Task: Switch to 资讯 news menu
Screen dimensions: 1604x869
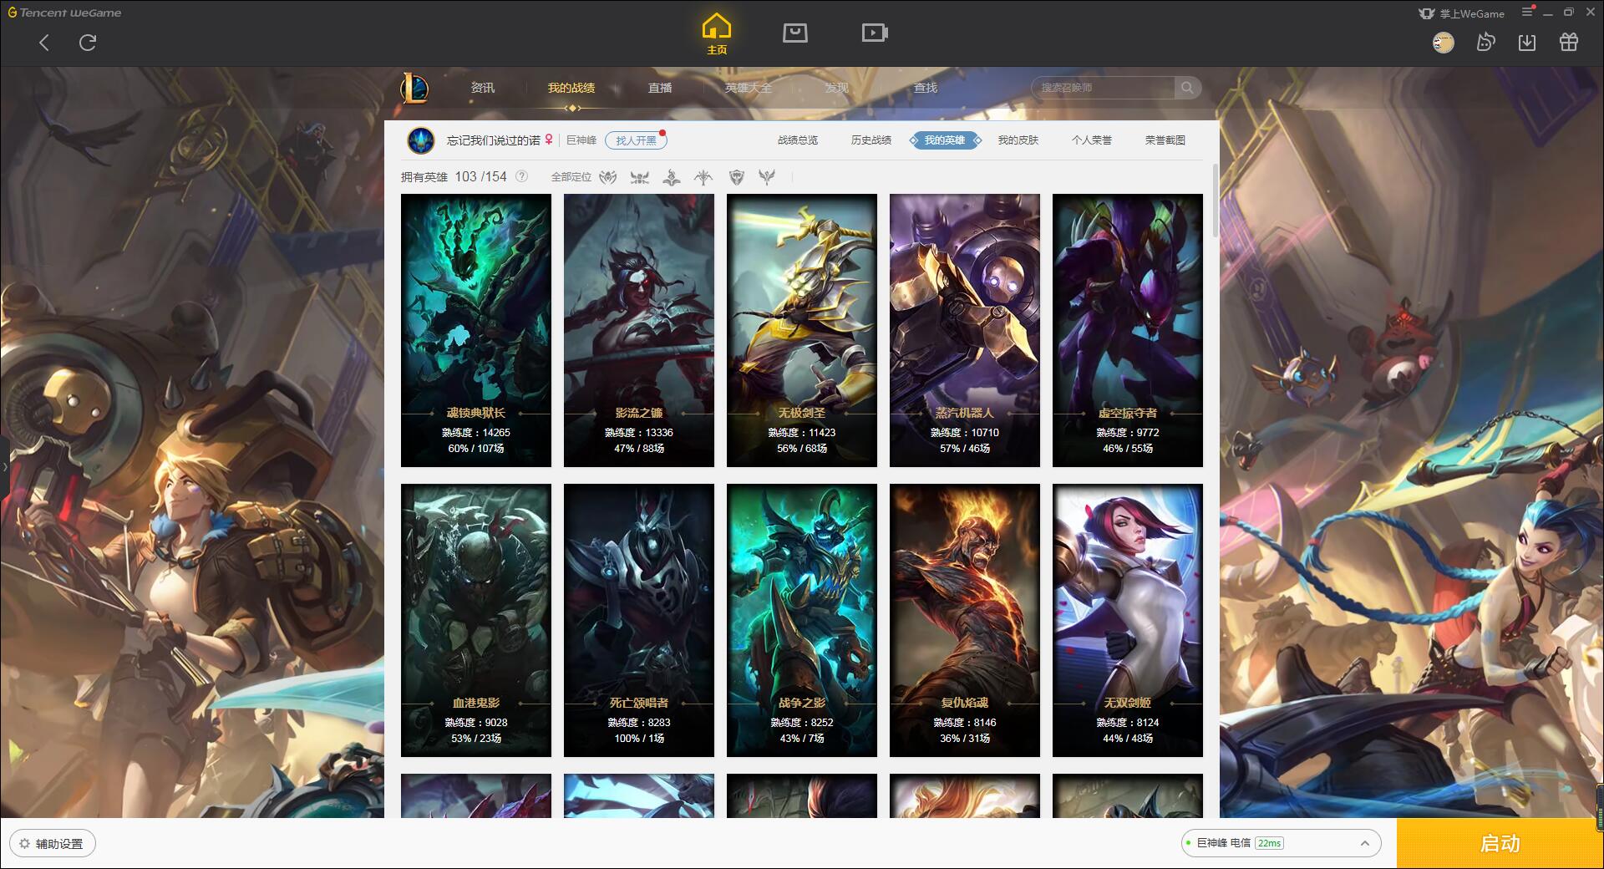Action: (x=483, y=88)
